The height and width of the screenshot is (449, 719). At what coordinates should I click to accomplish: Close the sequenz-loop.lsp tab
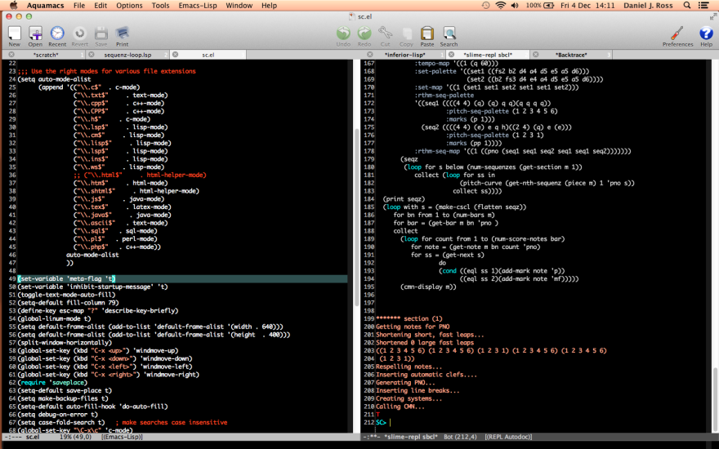pyautogui.click(x=92, y=55)
